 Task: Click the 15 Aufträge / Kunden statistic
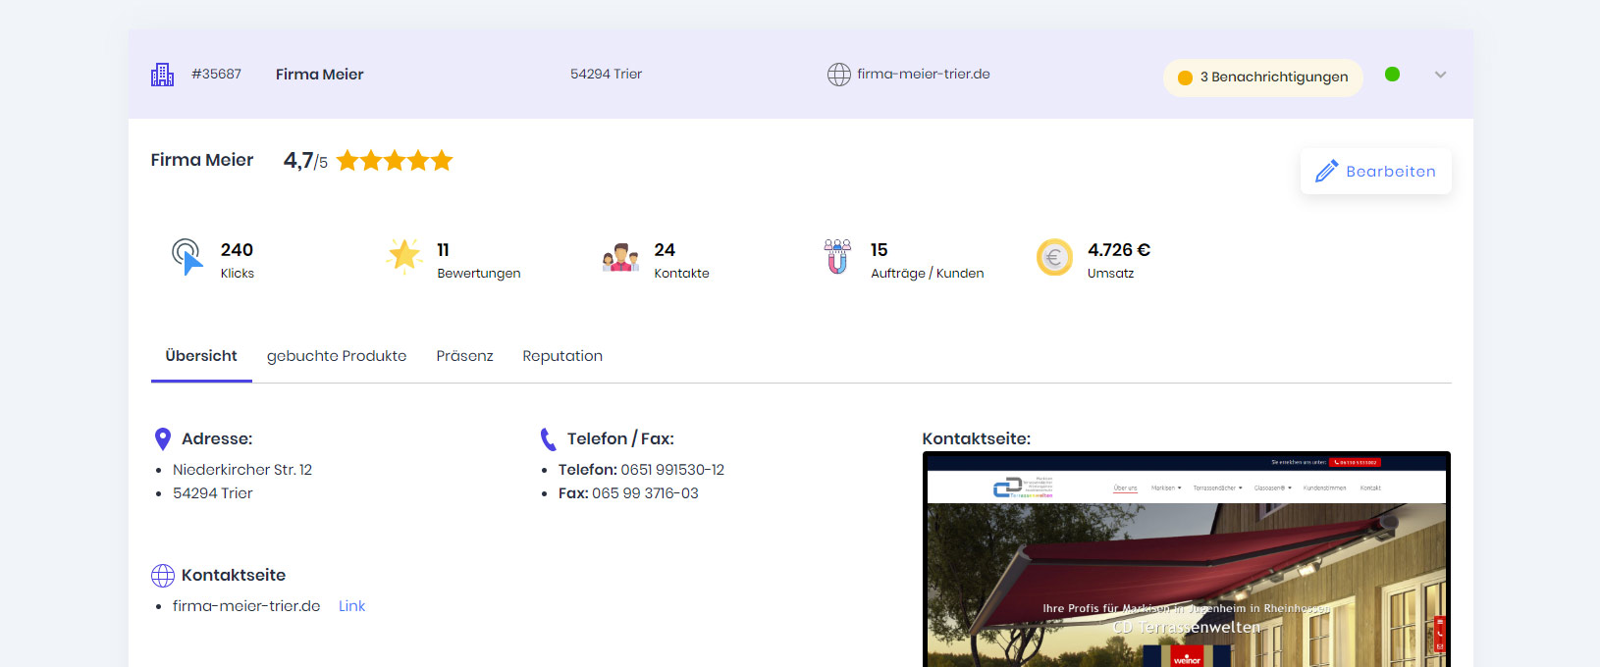point(927,260)
